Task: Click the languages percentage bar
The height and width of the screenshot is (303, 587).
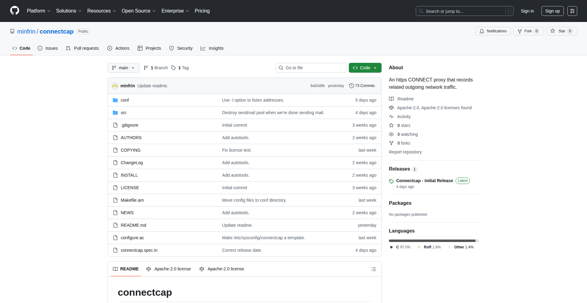Action: [434, 241]
